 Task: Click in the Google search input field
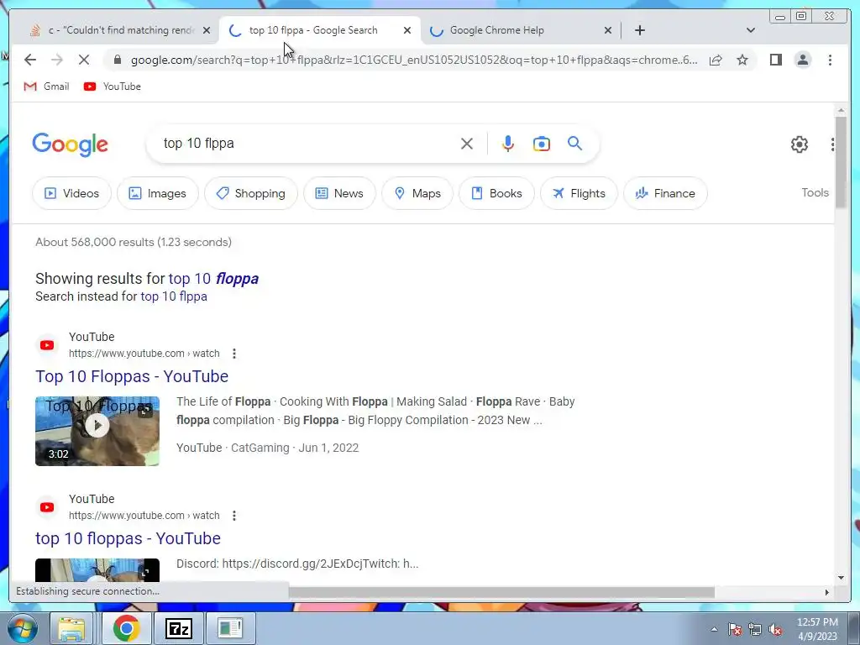pos(307,144)
